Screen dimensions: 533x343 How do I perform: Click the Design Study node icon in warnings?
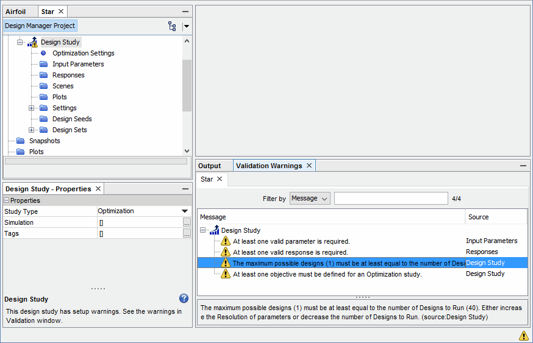coord(214,230)
